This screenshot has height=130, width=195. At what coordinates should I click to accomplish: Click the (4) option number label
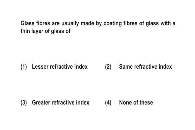tap(108, 103)
